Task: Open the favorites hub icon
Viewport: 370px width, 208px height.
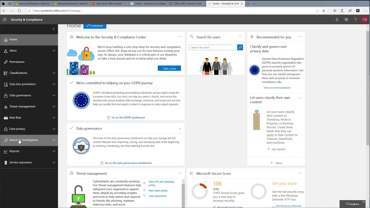Action: pyautogui.click(x=335, y=11)
